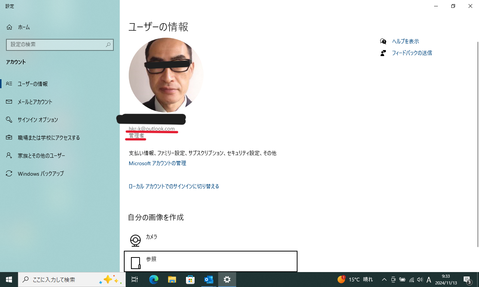The width and height of the screenshot is (479, 287).
Task: Open Outlook from the taskbar
Action: (208, 279)
